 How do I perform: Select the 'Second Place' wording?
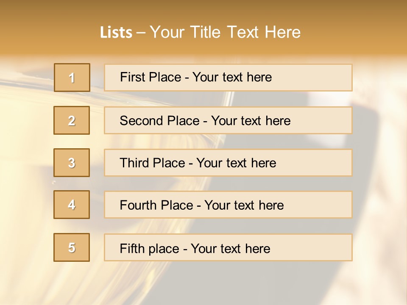click(160, 121)
